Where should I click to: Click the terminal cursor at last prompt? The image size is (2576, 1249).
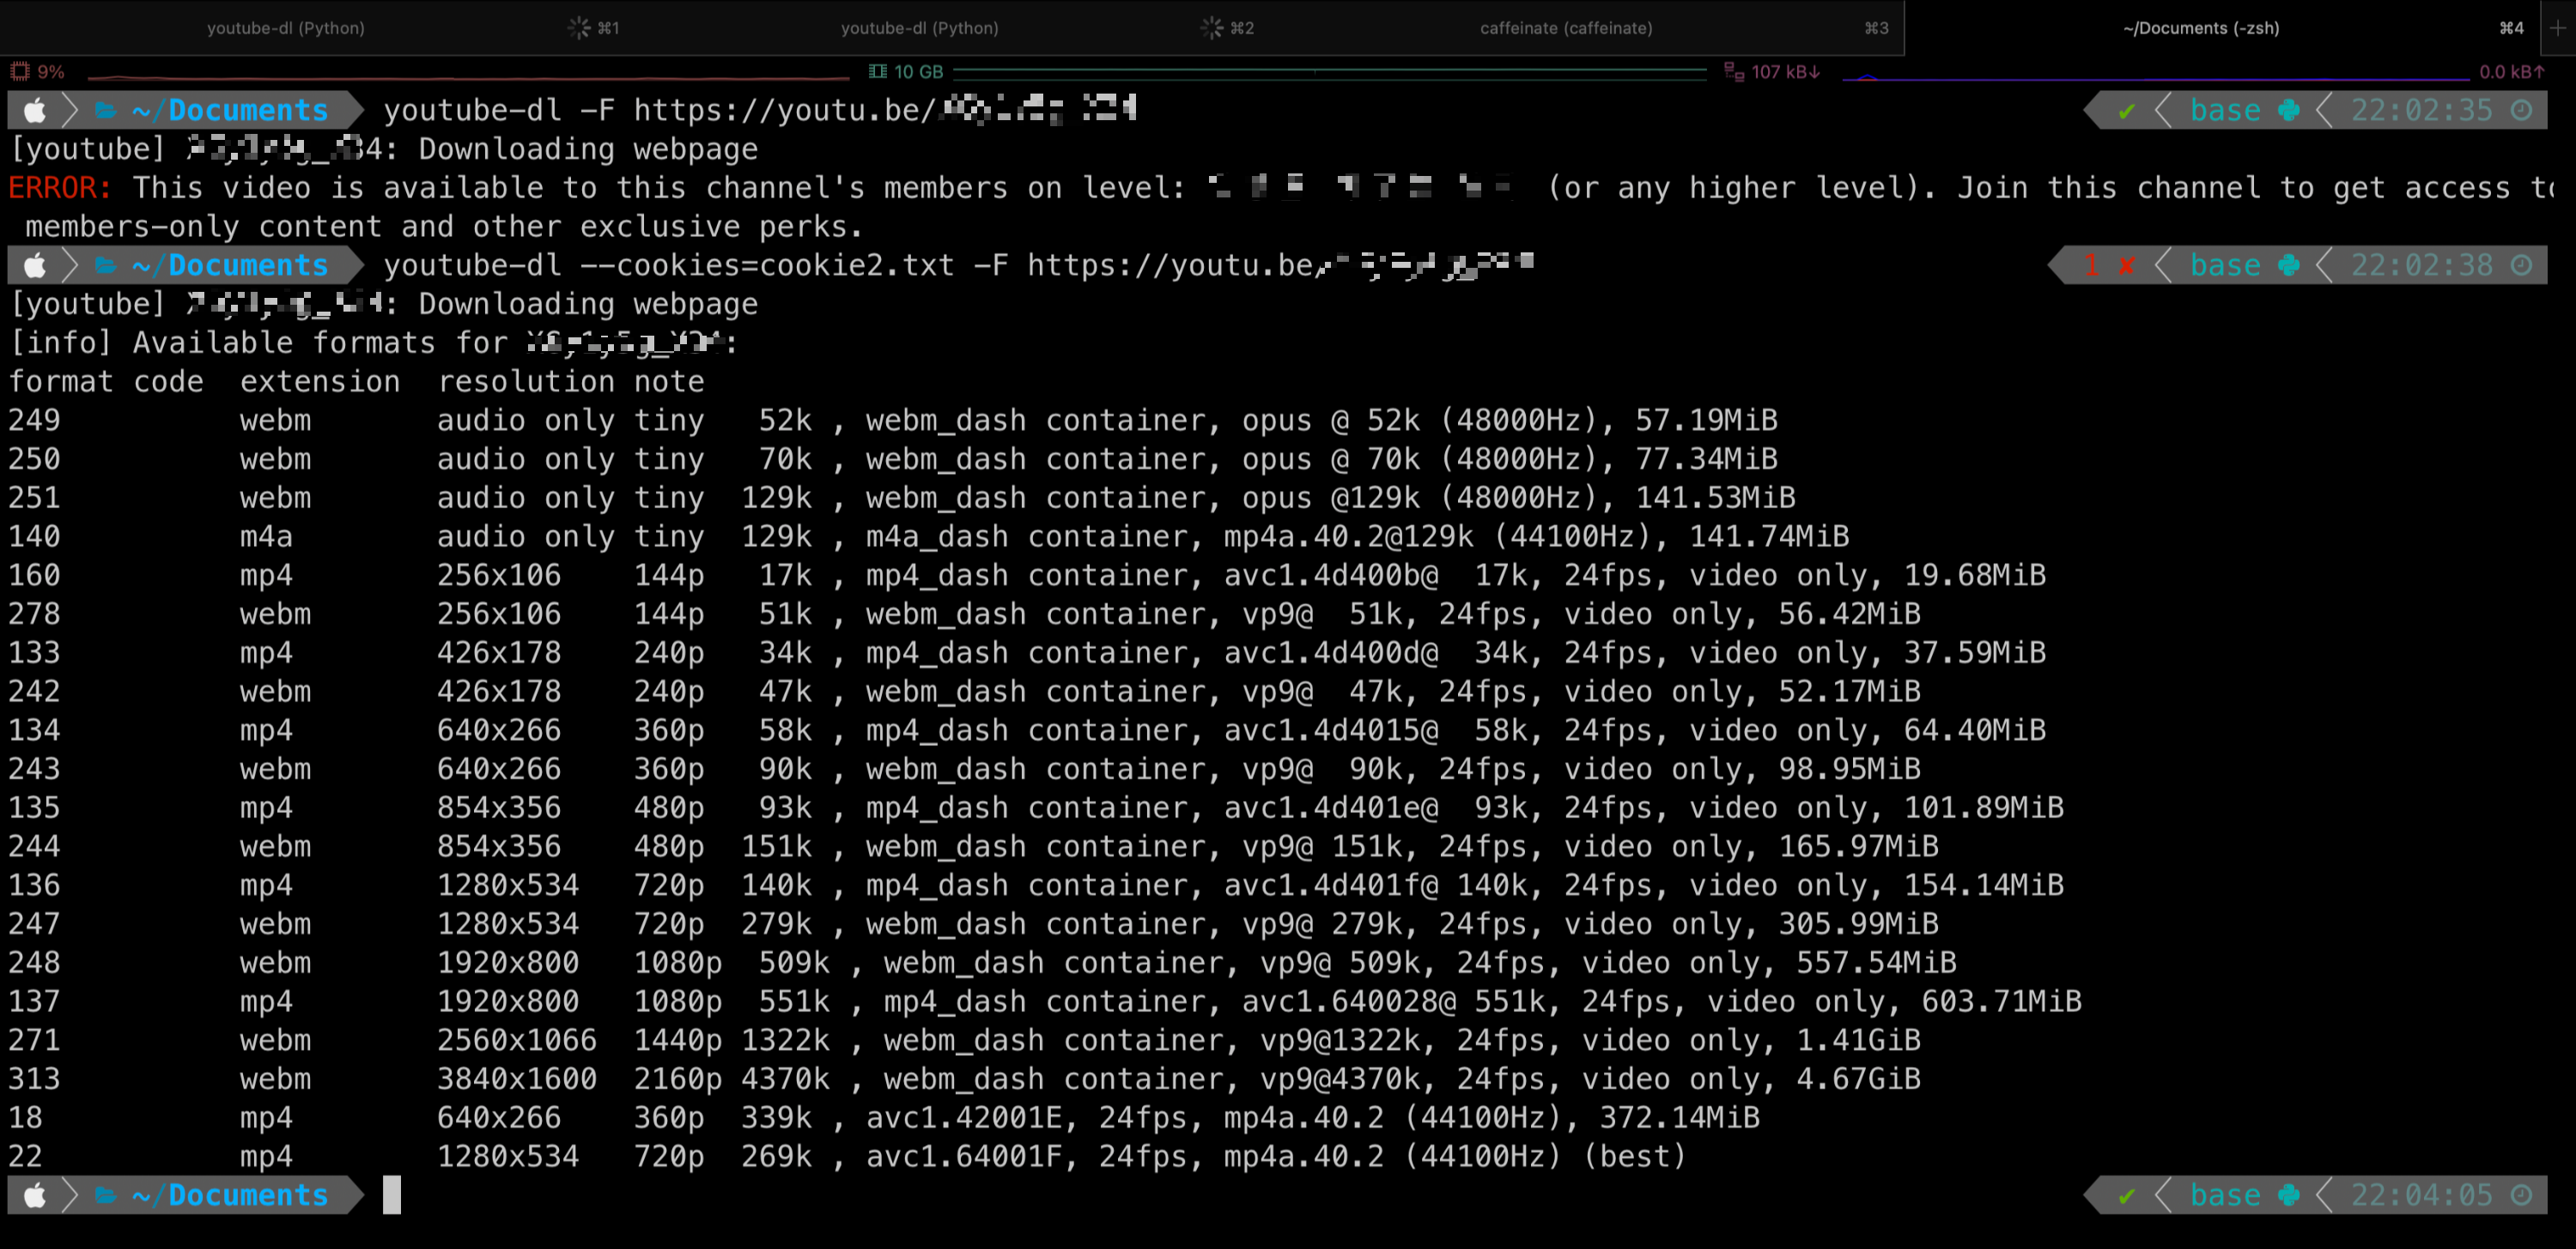pos(392,1195)
